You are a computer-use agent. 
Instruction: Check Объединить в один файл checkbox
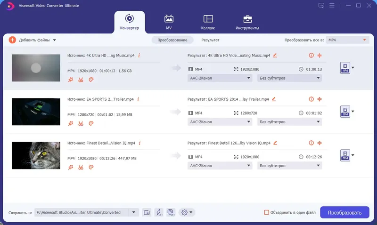(x=266, y=212)
